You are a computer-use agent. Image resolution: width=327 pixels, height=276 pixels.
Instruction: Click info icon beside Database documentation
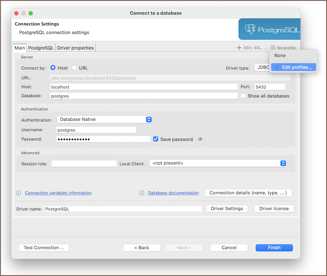coord(142,193)
